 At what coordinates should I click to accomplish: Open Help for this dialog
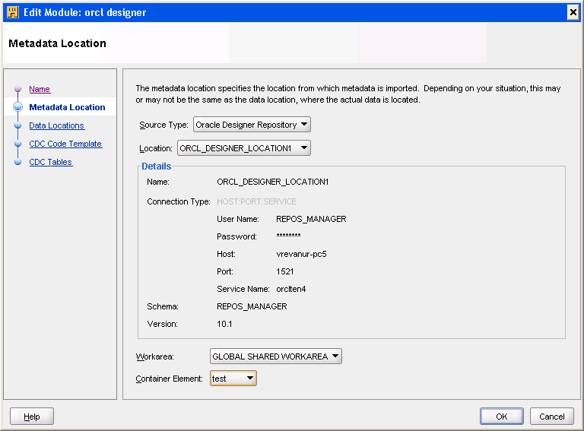(x=32, y=417)
